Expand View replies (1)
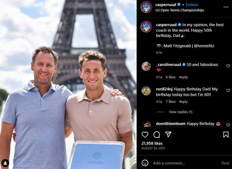232x169 pixels. tap(180, 112)
